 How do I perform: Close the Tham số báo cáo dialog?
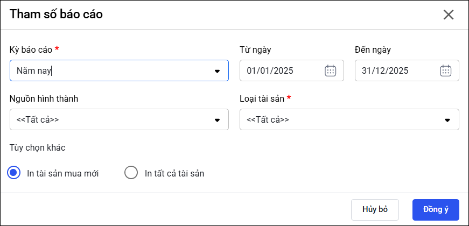click(449, 15)
